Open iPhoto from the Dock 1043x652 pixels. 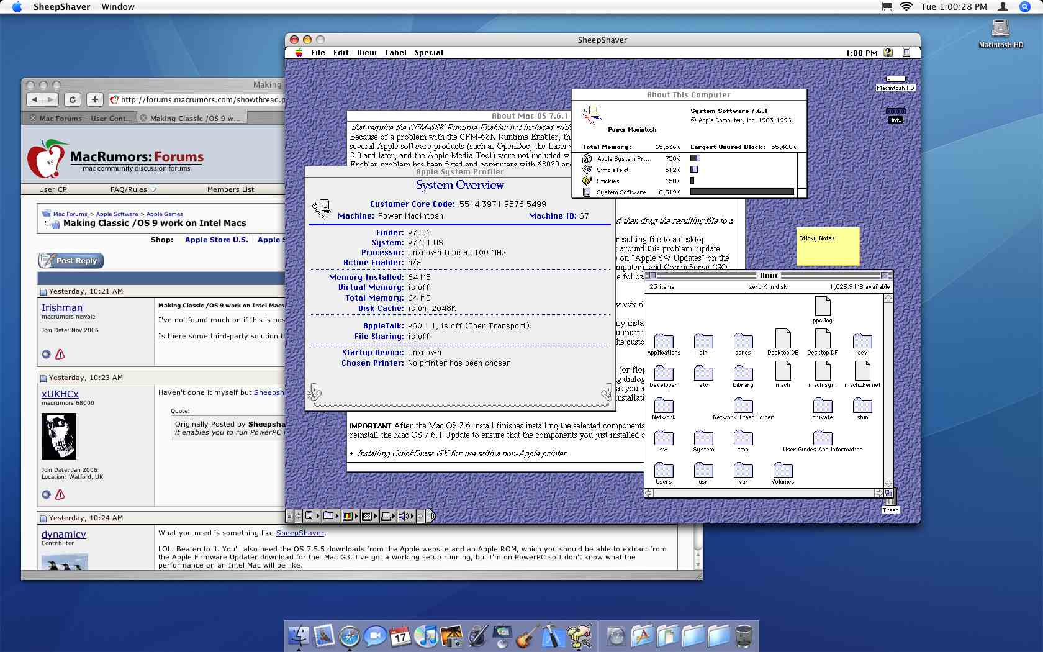pos(451,636)
